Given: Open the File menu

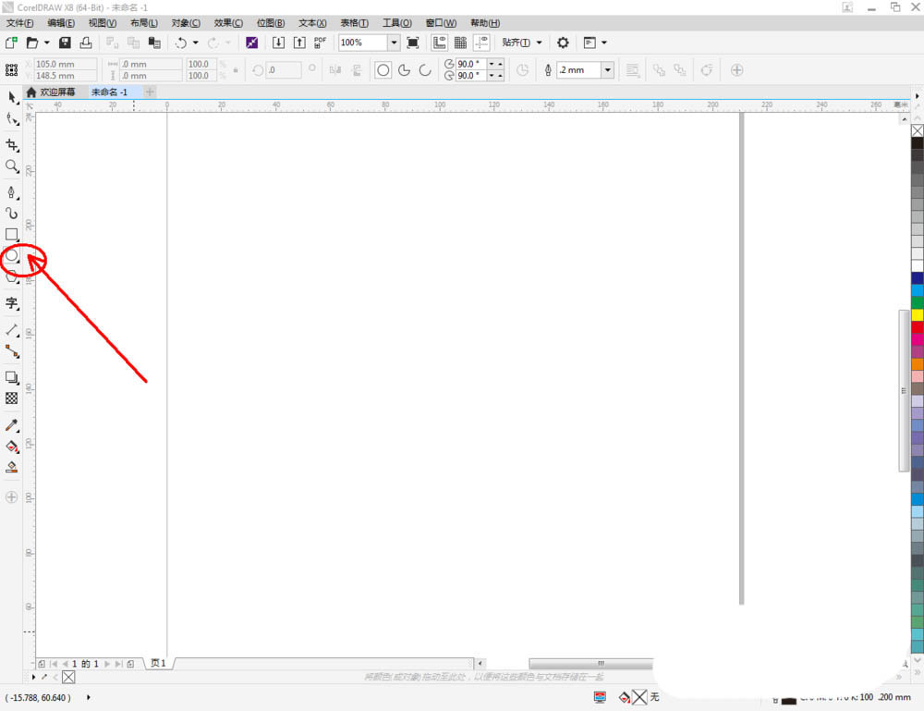Looking at the screenshot, I should (x=20, y=23).
